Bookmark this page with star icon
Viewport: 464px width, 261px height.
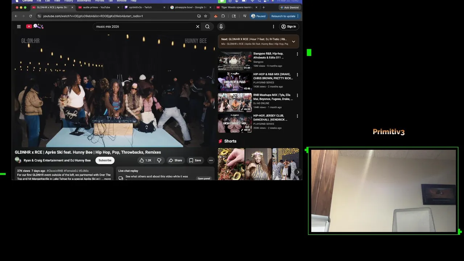[206, 16]
